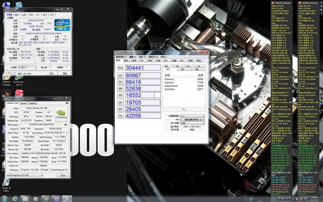Viewport: 323px width, 202px height.
Task: Click the CrystalMark title bar icon
Action: tap(116, 53)
